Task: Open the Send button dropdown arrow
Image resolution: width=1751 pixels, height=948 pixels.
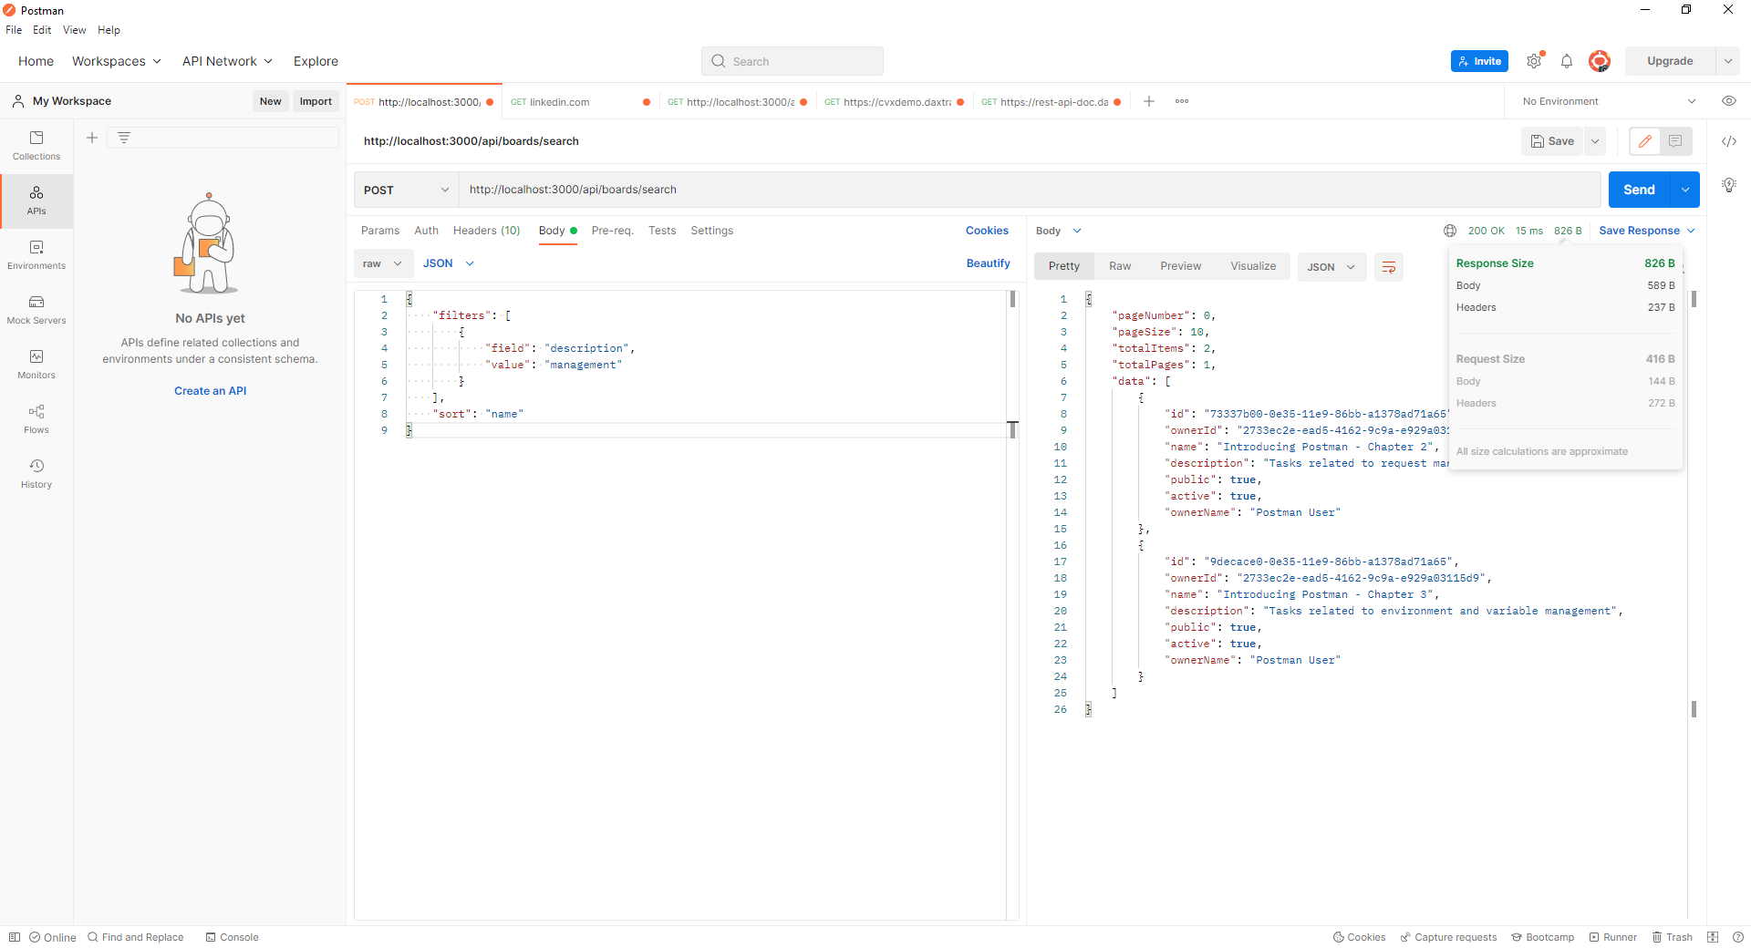Action: coord(1685,190)
